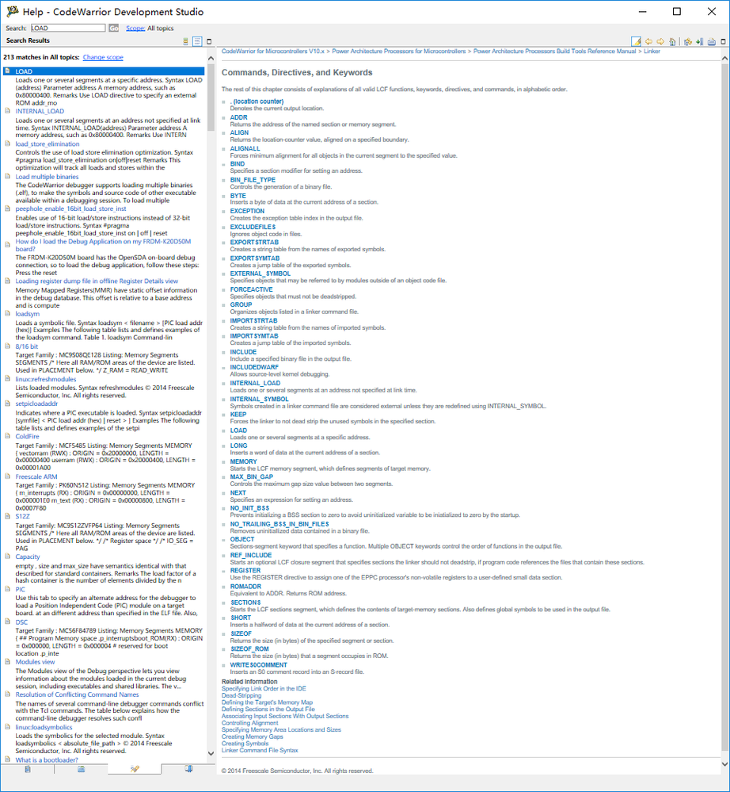The height and width of the screenshot is (792, 730).
Task: Go back to previous help page
Action: (648, 41)
